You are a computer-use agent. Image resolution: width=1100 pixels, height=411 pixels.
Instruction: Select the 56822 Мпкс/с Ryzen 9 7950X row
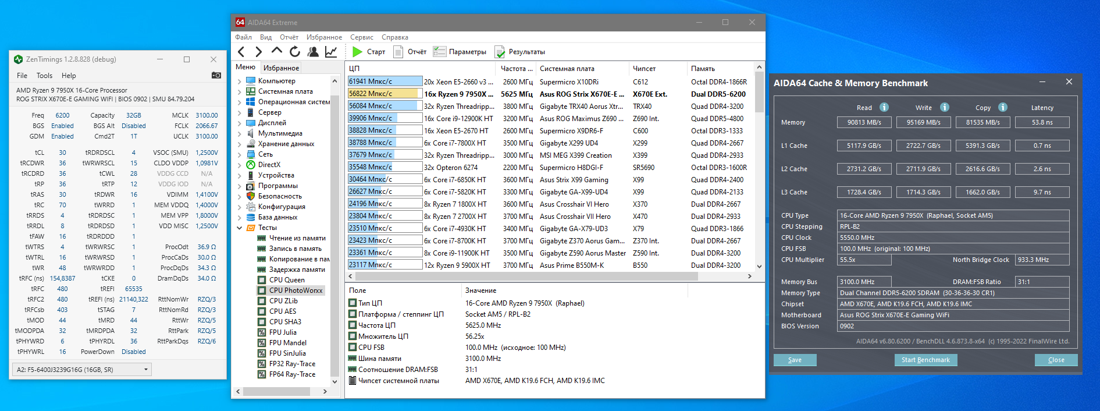tap(550, 94)
